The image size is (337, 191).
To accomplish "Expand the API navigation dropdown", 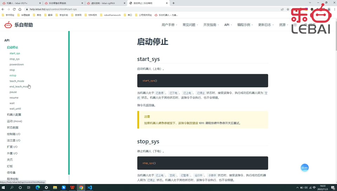I will (228, 25).
